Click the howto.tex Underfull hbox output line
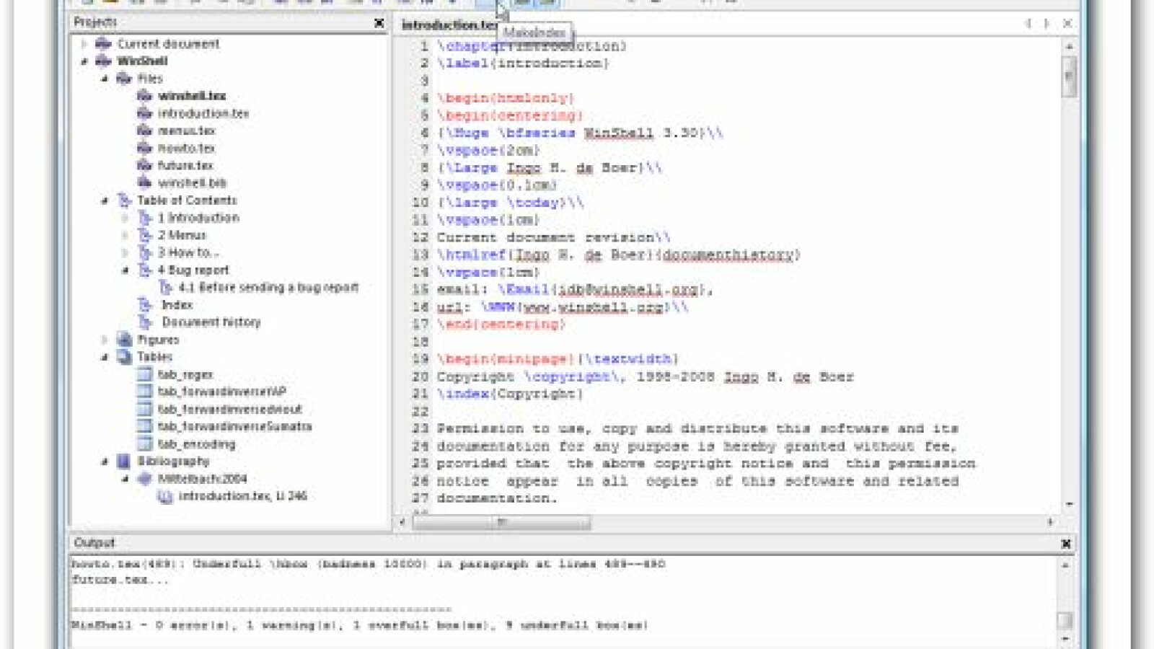This screenshot has width=1154, height=649. click(368, 564)
